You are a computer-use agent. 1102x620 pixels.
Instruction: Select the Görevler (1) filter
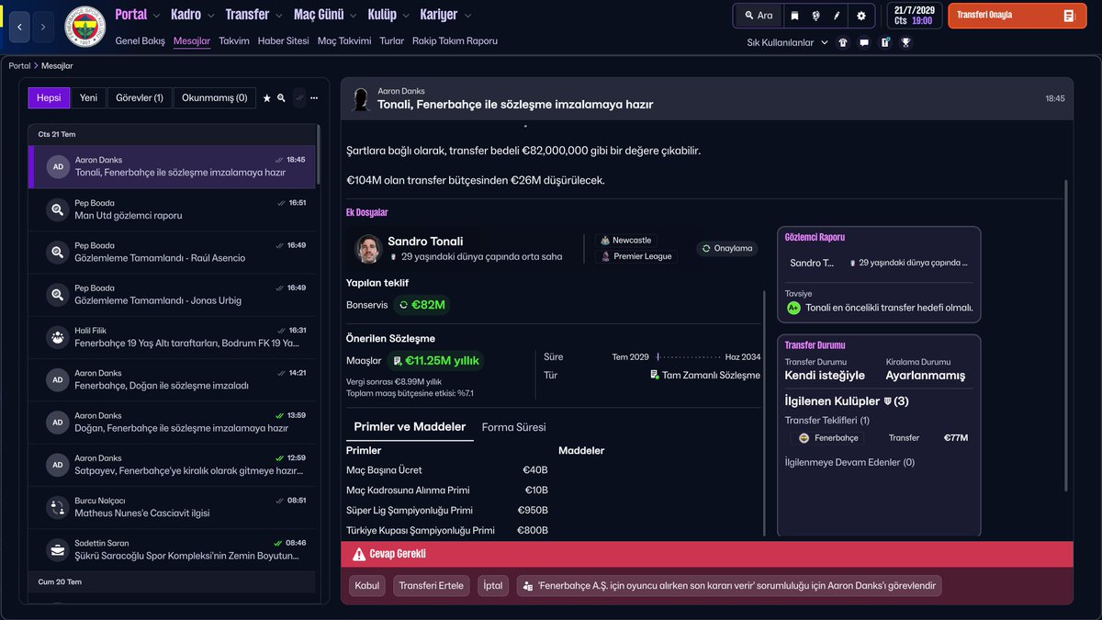(x=140, y=98)
